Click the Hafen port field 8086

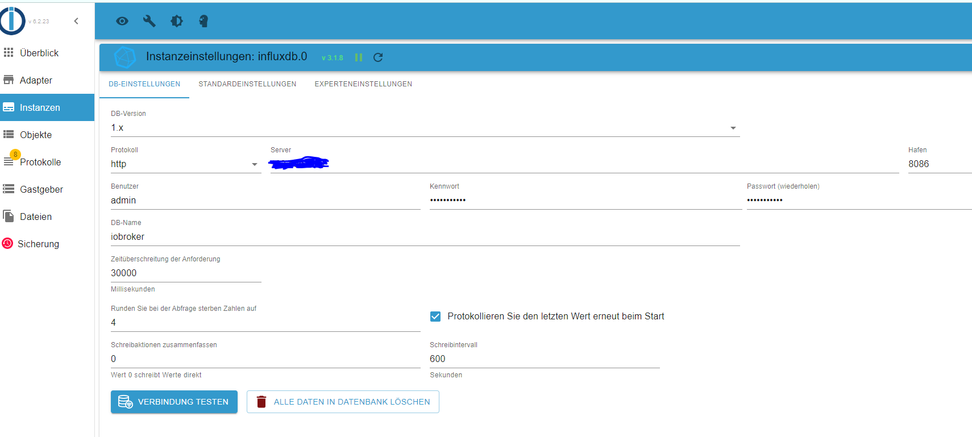[940, 164]
